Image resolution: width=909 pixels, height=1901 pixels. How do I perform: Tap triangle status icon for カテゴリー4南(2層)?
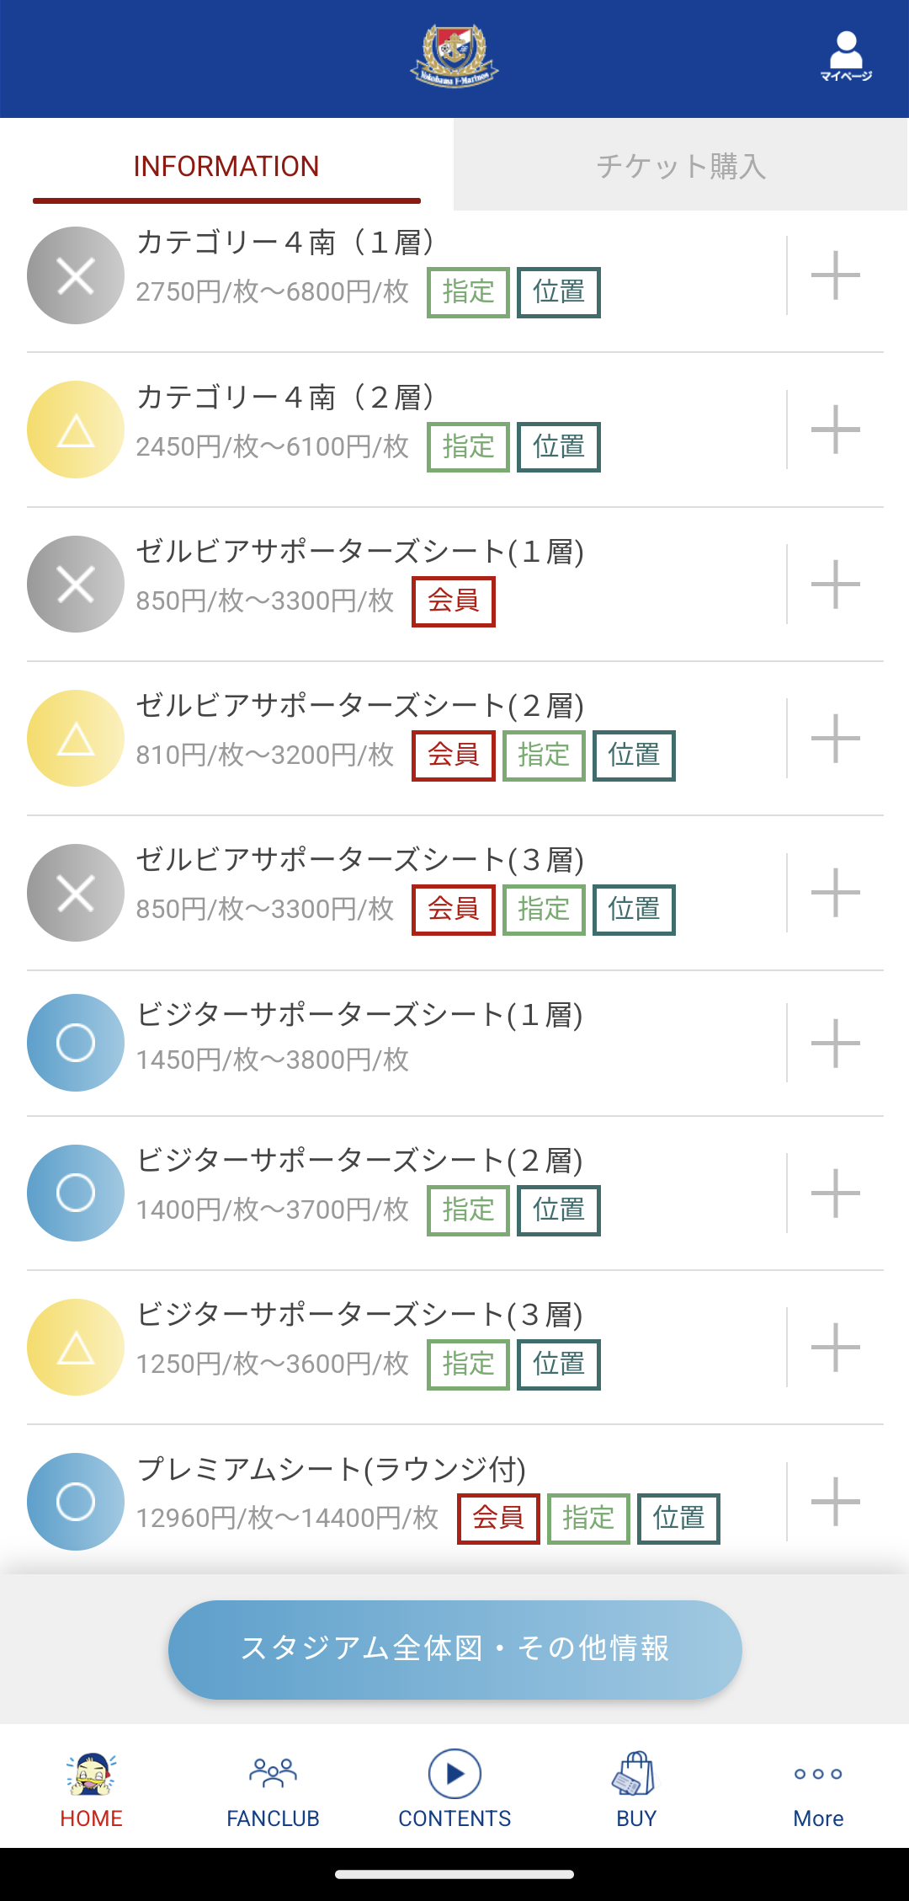click(x=76, y=430)
